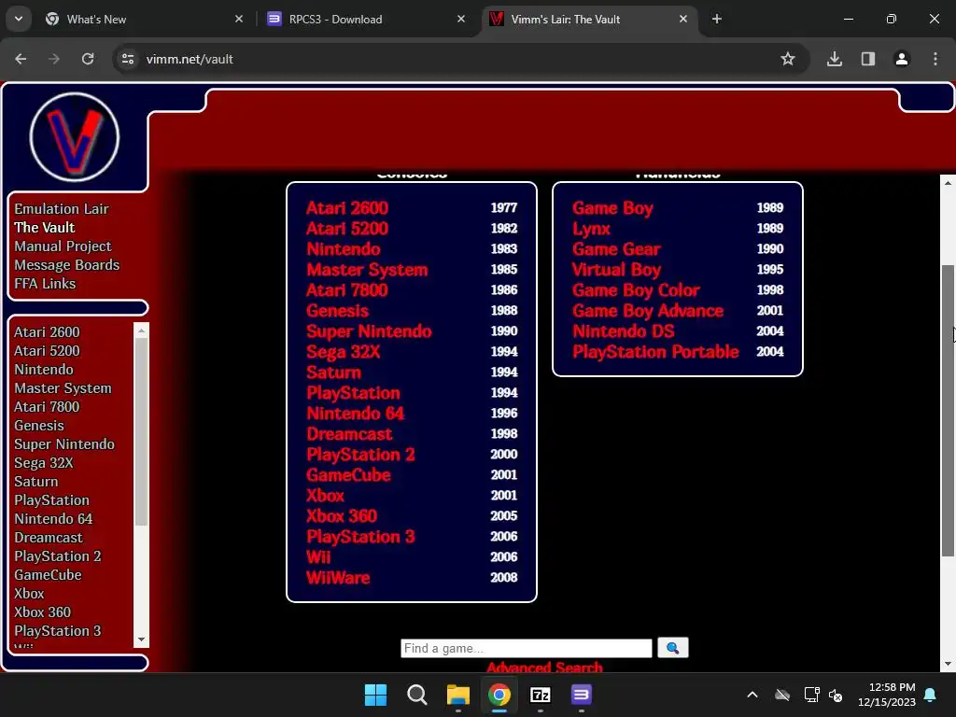The height and width of the screenshot is (717, 956).
Task: Open Atari 2600 in the consoles list
Action: [347, 208]
